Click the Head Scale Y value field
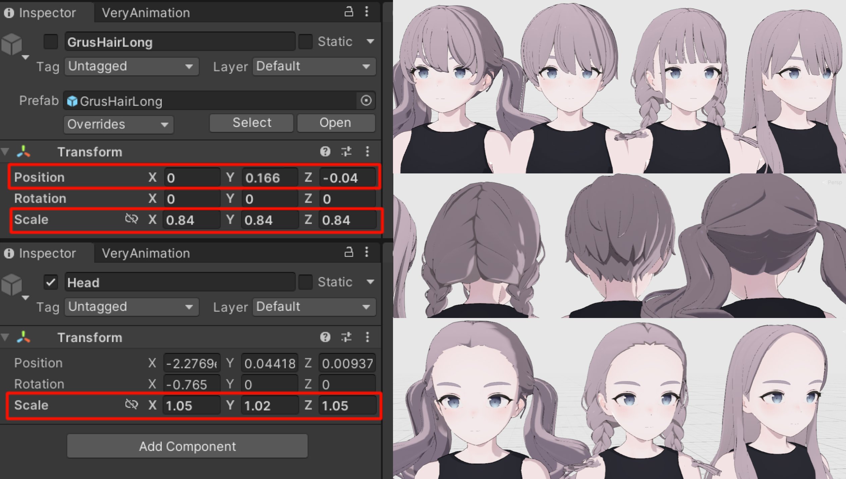This screenshot has height=479, width=846. 269,406
